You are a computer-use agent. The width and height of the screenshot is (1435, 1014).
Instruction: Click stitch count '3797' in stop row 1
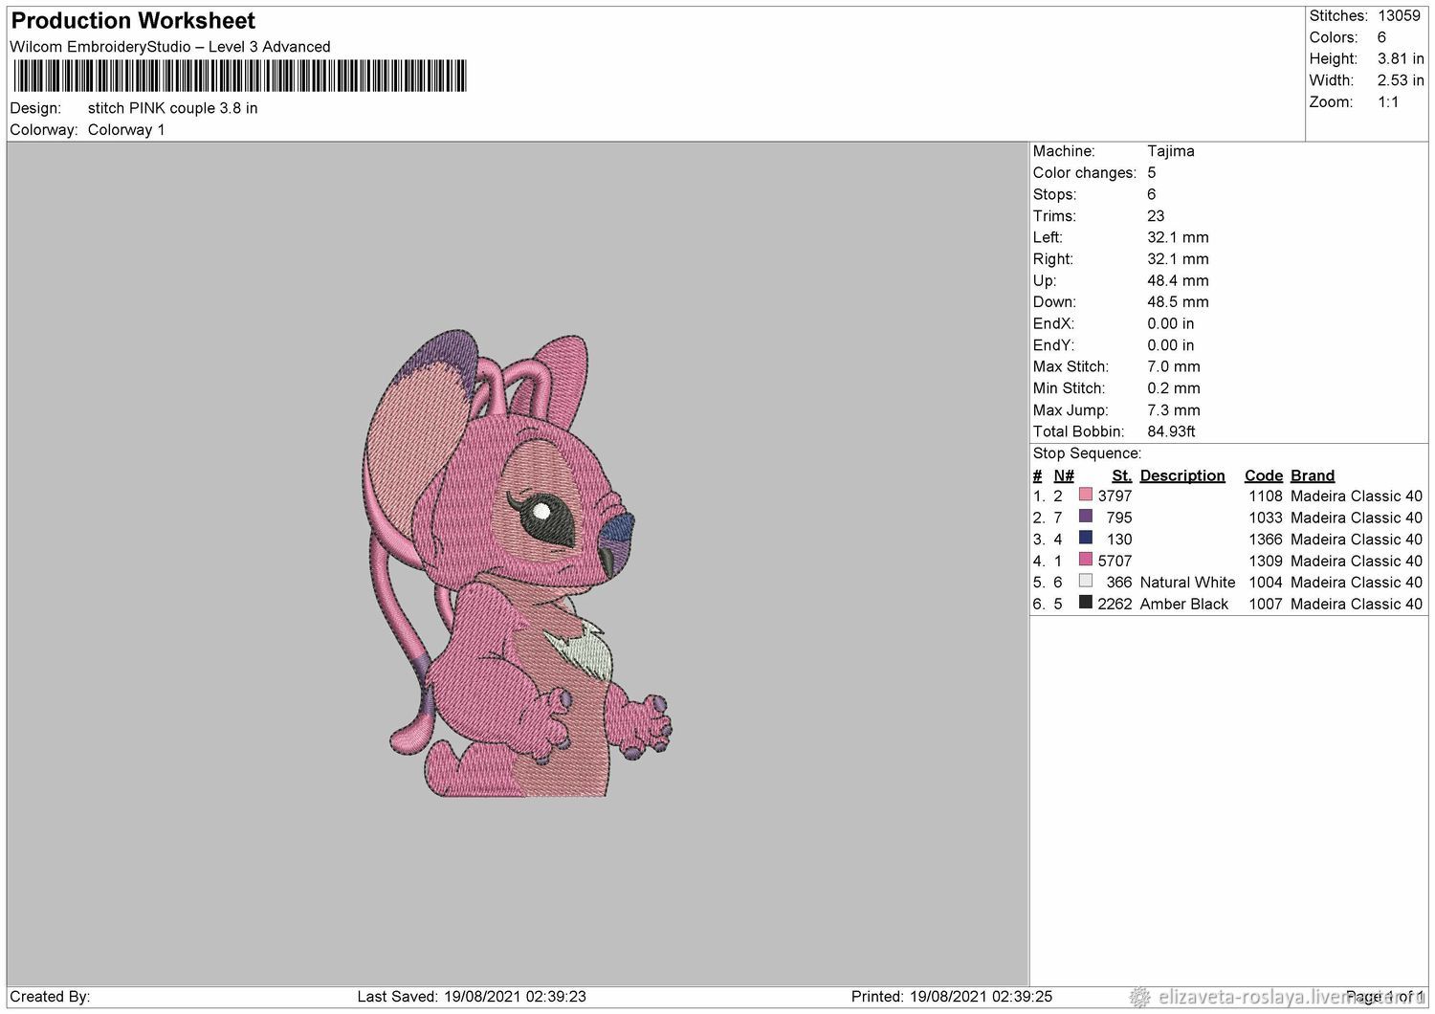[1115, 496]
